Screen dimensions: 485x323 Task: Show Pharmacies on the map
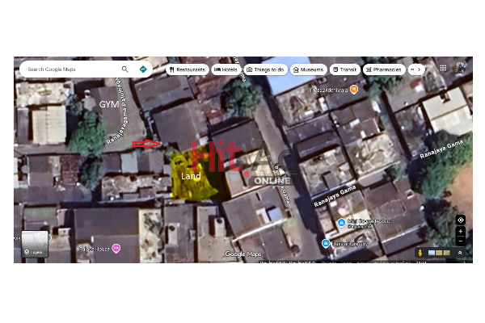(x=384, y=69)
